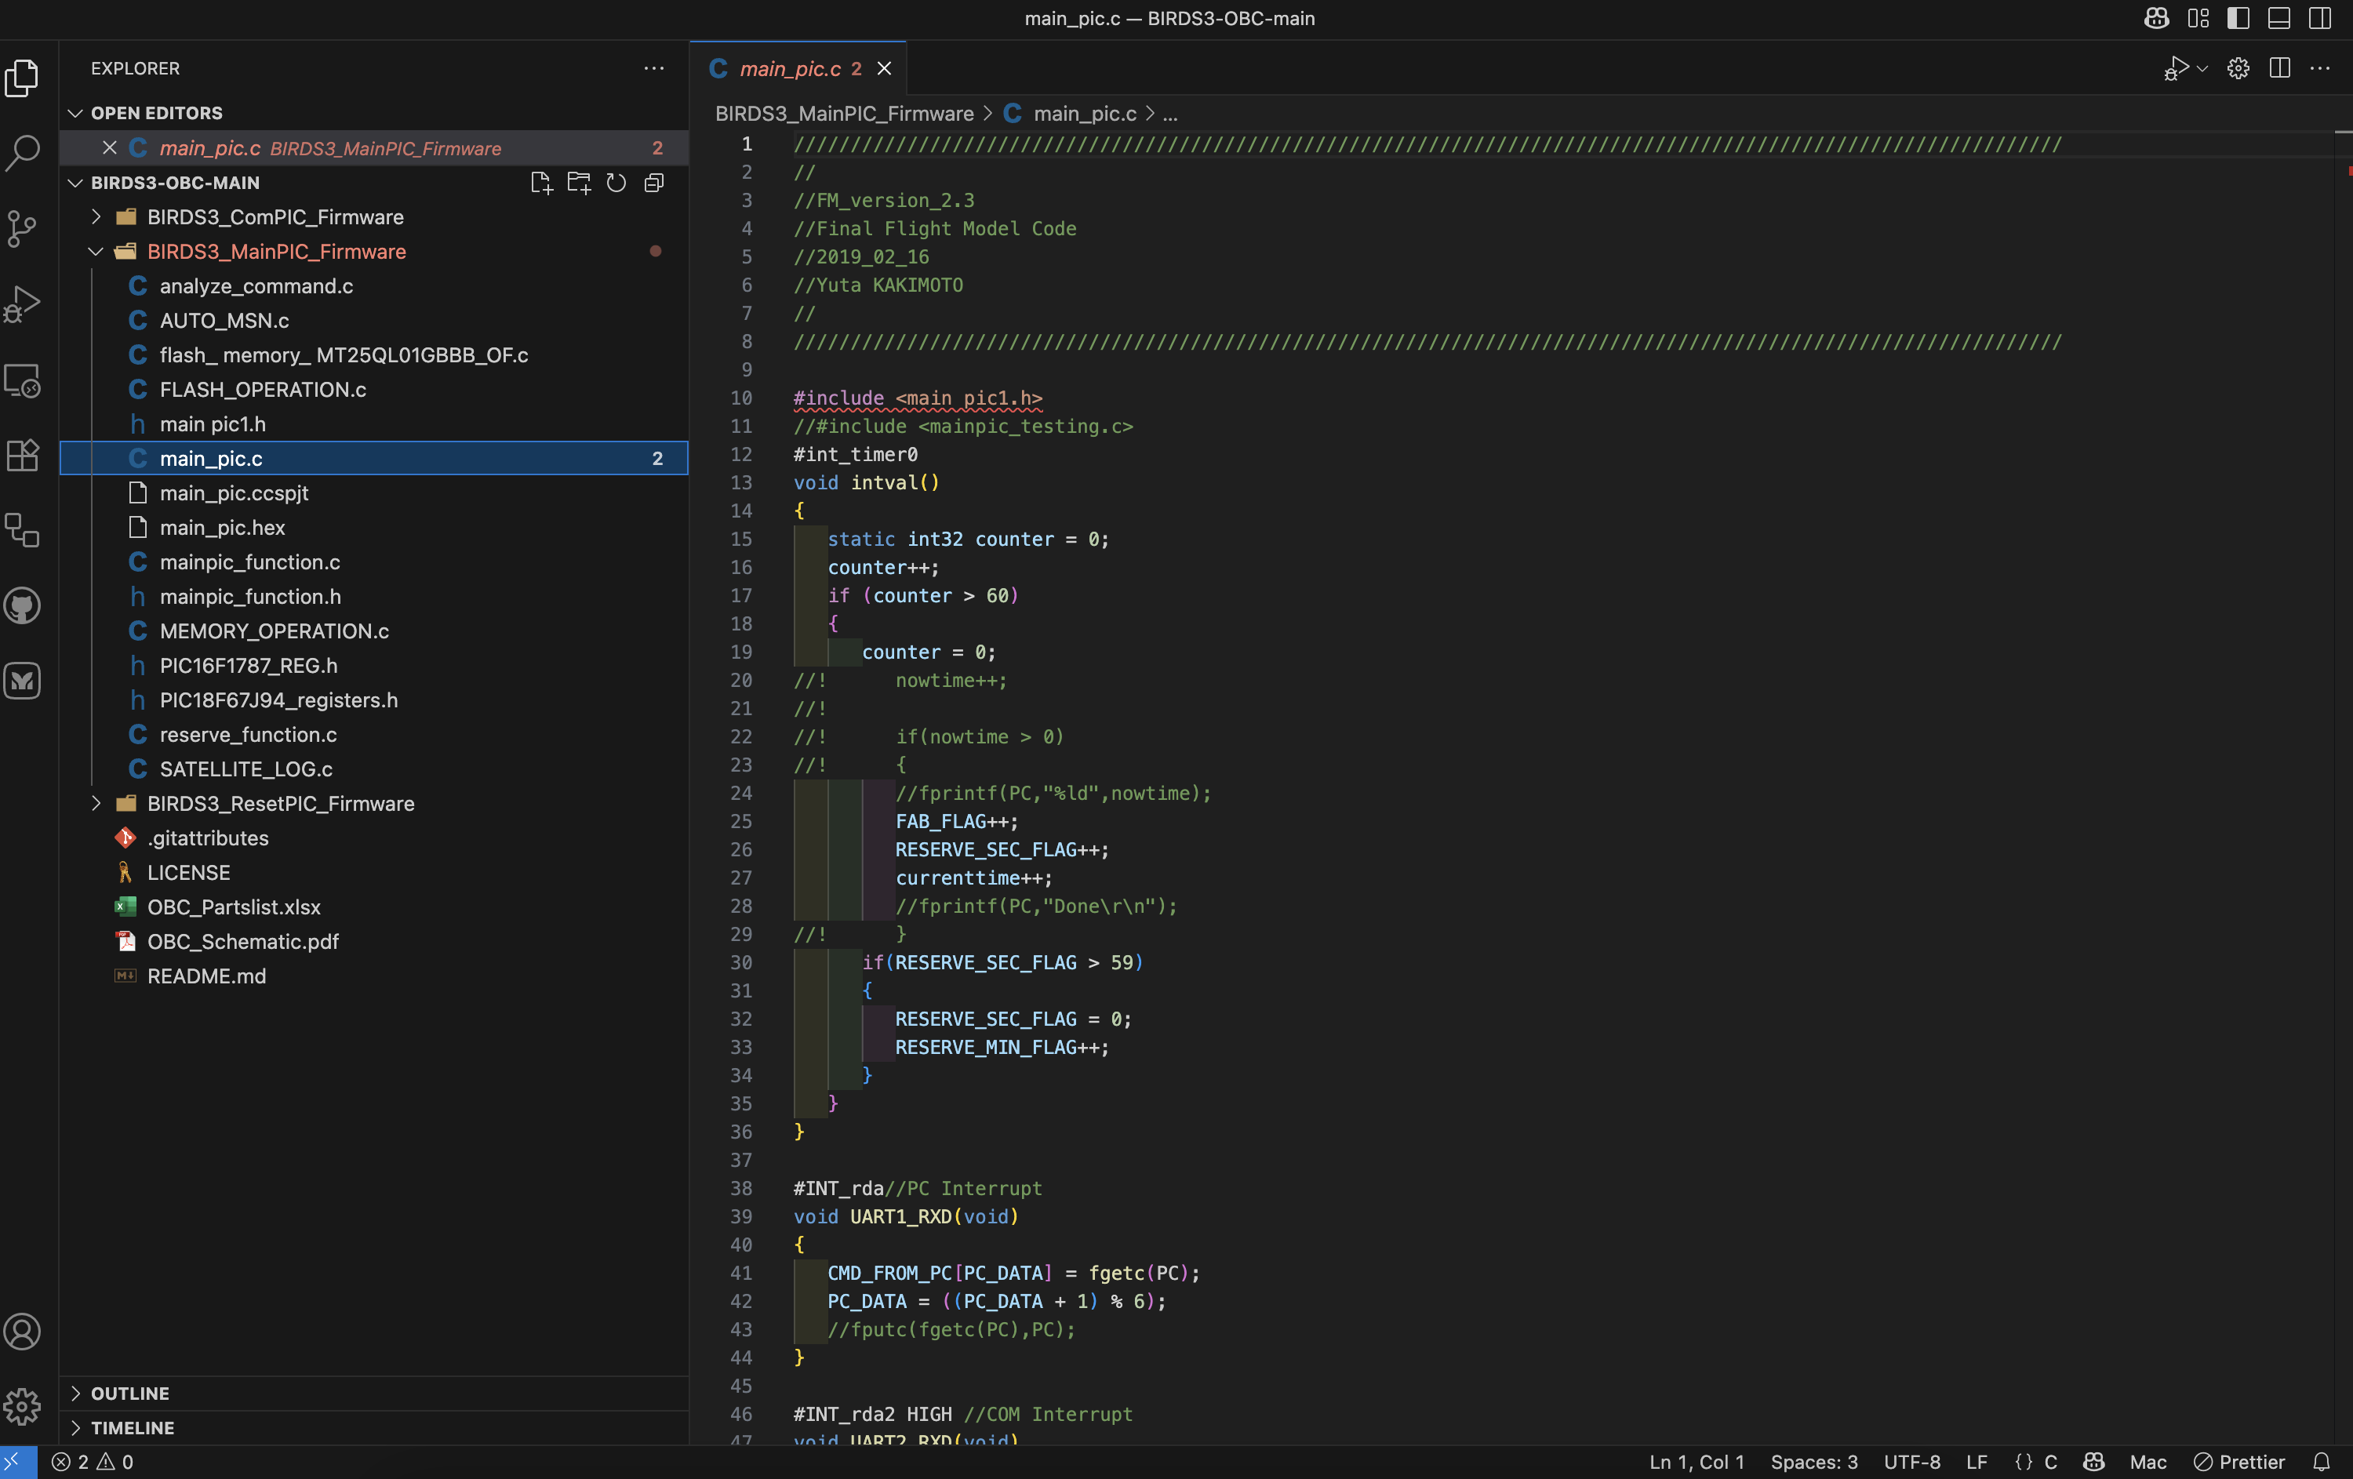Open editor More Actions ellipsis
2353x1479 pixels.
click(2320, 68)
